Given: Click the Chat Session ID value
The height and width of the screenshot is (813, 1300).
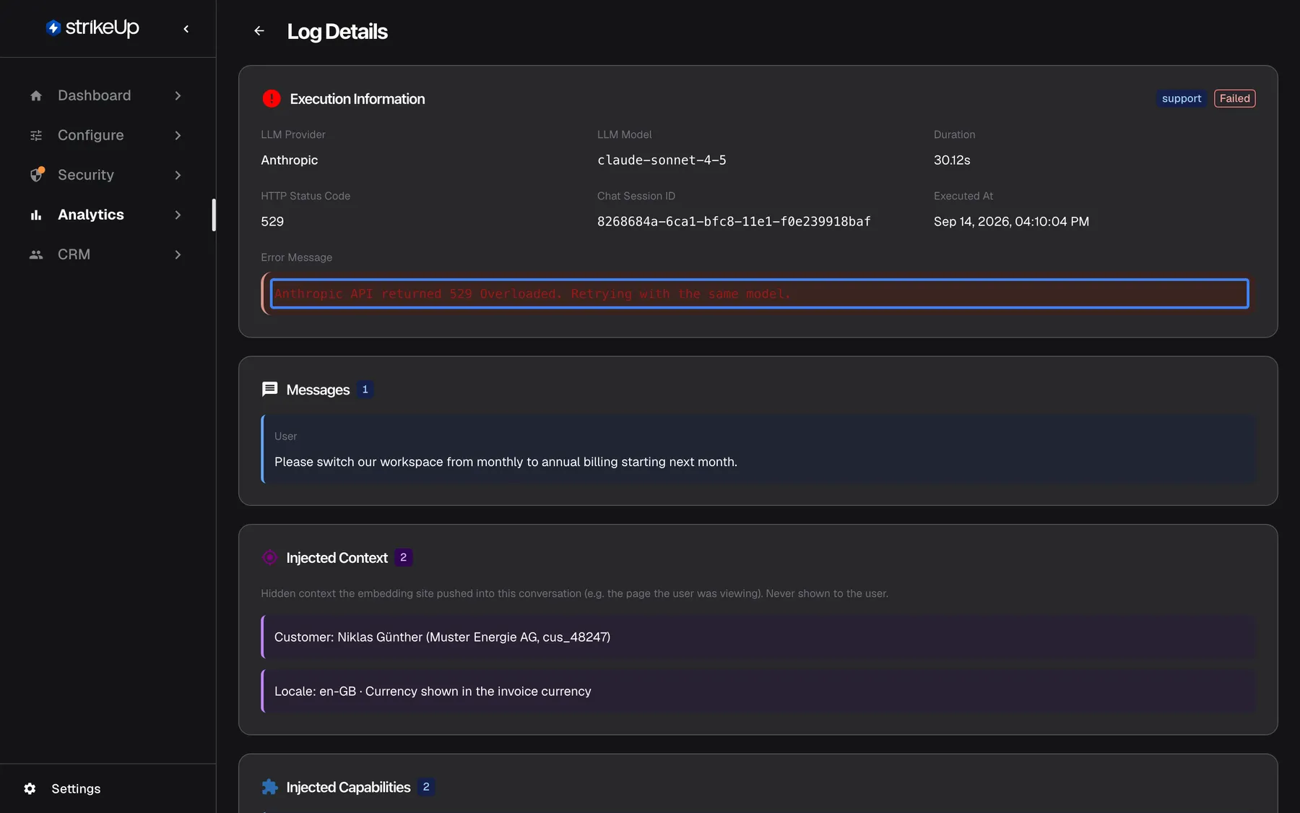Looking at the screenshot, I should coord(734,221).
